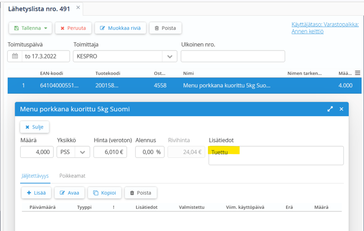This screenshot has height=231, width=364.
Task: Expand the Toimittaja KESPRO dropdown
Action: 170,56
